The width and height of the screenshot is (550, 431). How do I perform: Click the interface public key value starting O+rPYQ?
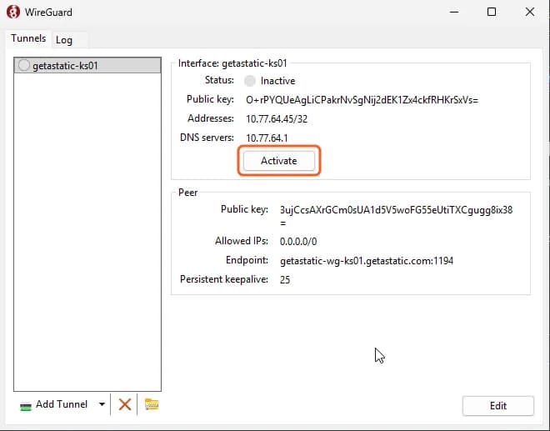tap(362, 100)
